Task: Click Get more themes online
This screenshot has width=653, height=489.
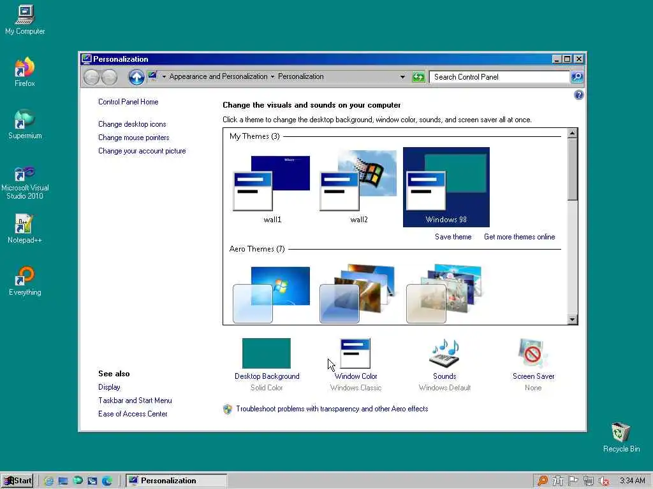Action: pyautogui.click(x=519, y=237)
